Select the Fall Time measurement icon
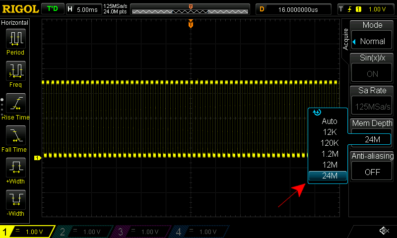The image size is (397, 238). 16,135
